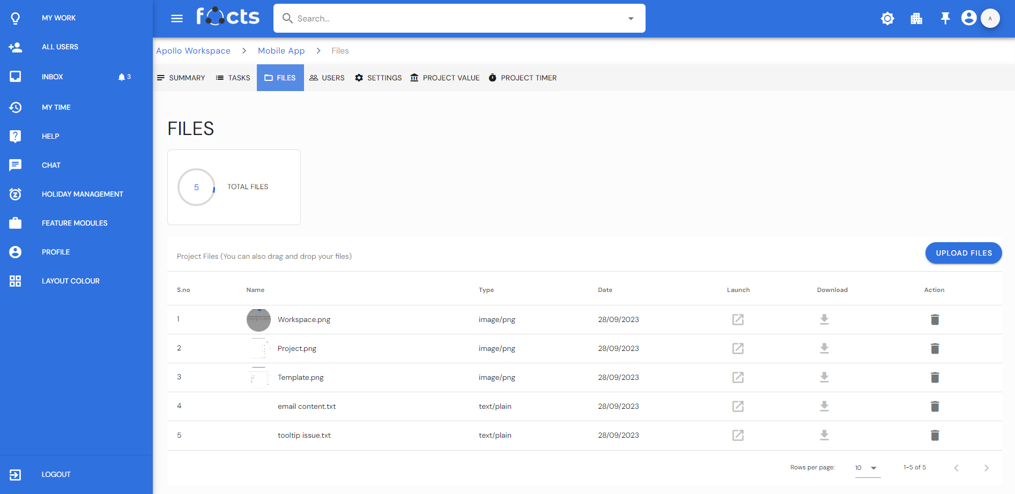
Task: Click the Workspace.png thumbnail preview
Action: pyautogui.click(x=258, y=320)
